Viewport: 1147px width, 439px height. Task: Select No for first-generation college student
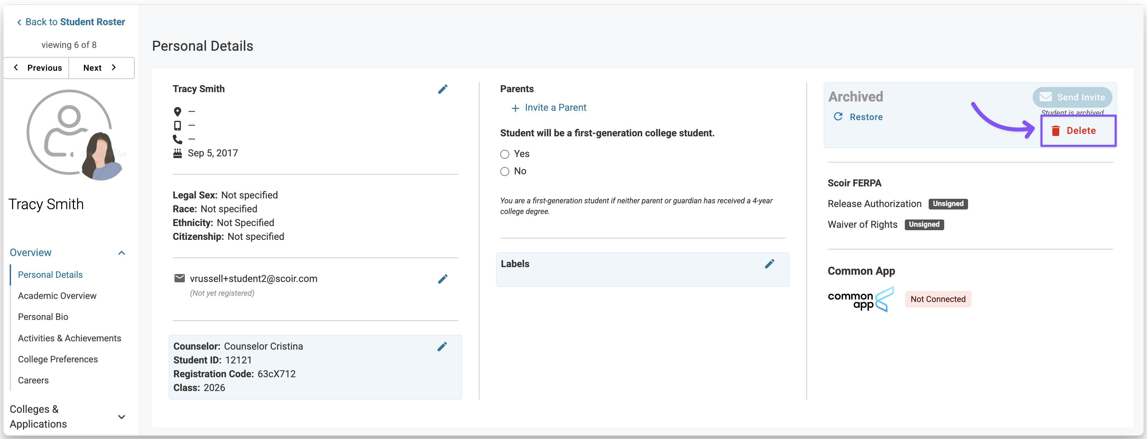(x=504, y=172)
